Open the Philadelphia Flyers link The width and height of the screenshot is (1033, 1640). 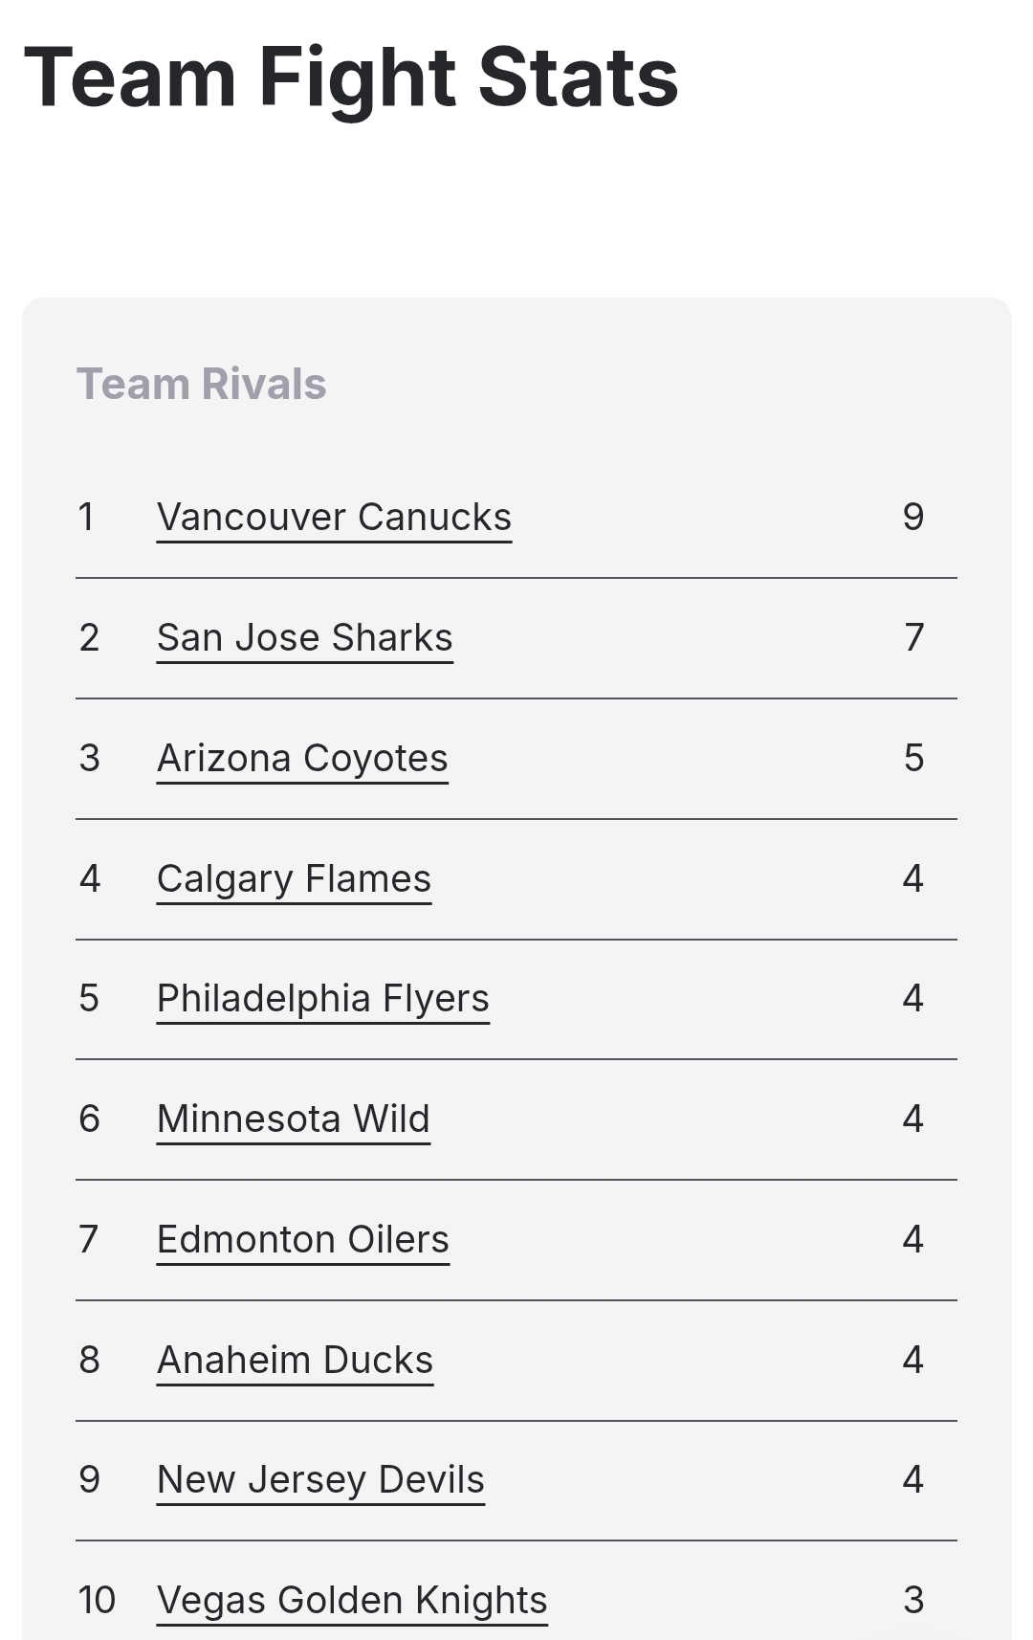(322, 999)
